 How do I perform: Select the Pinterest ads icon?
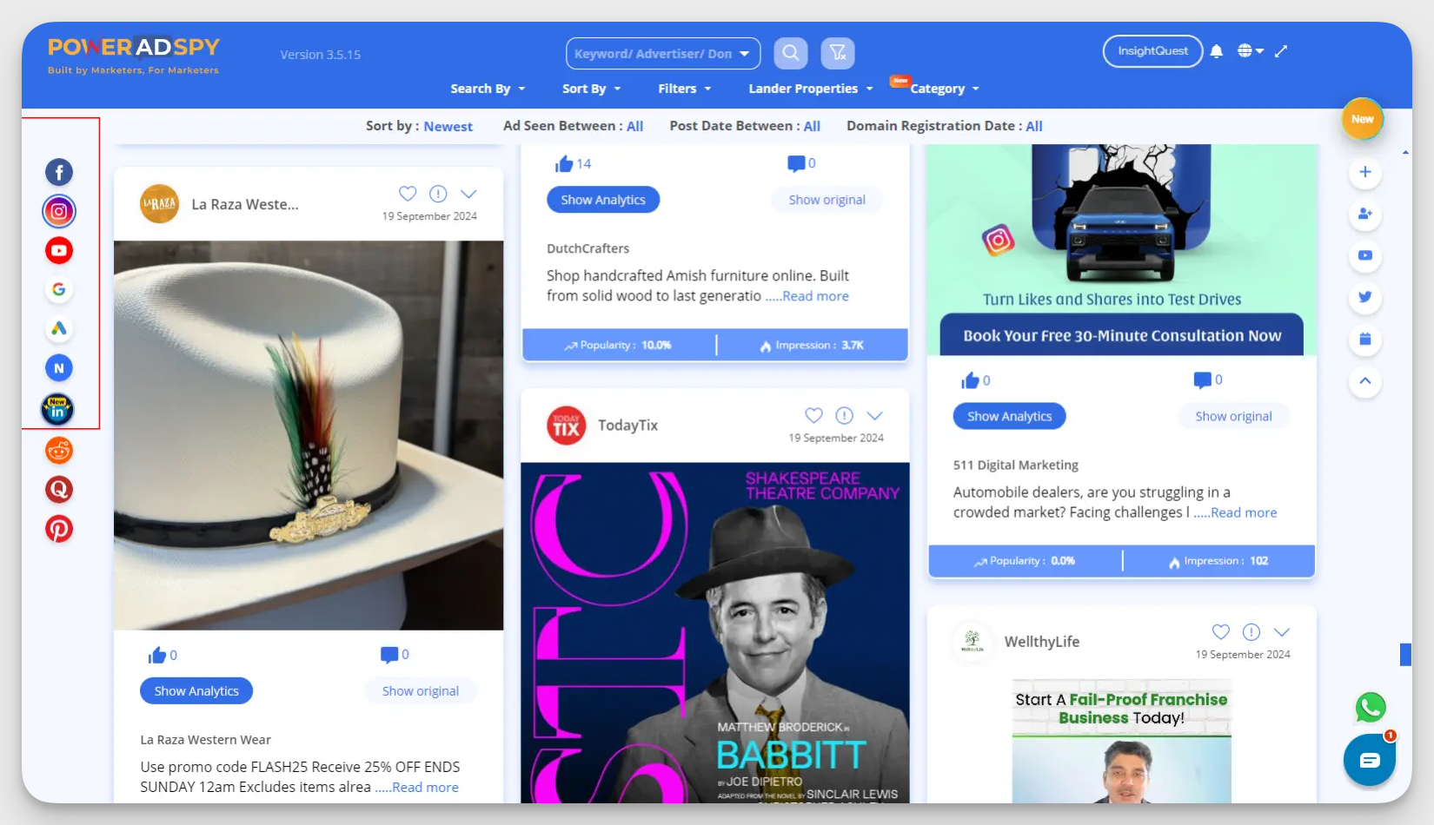59,529
